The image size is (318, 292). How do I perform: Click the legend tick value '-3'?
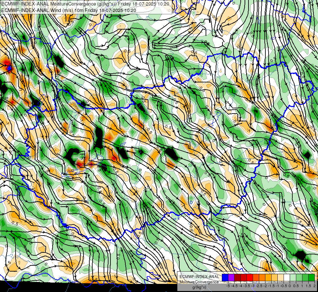pyautogui.click(x=253, y=286)
